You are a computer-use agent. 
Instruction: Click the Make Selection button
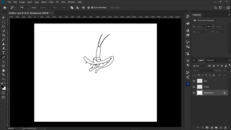pyautogui.click(x=44, y=8)
